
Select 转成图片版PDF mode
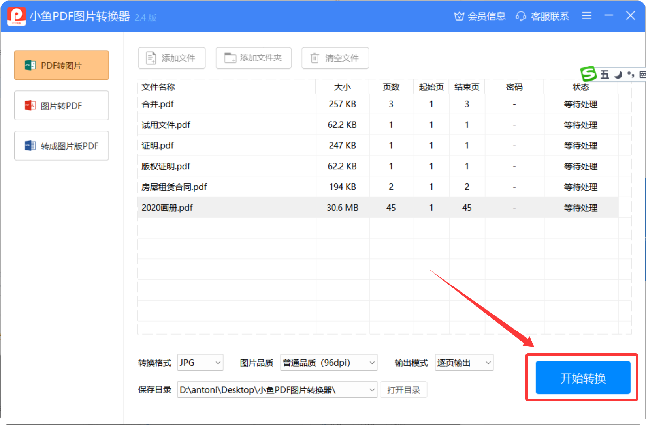click(x=62, y=146)
